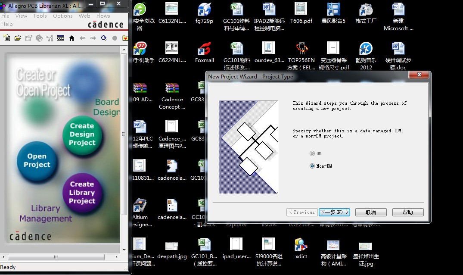The image size is (463, 275).
Task: Click the horizontal scrollbar right arrow
Action: pyautogui.click(x=116, y=257)
